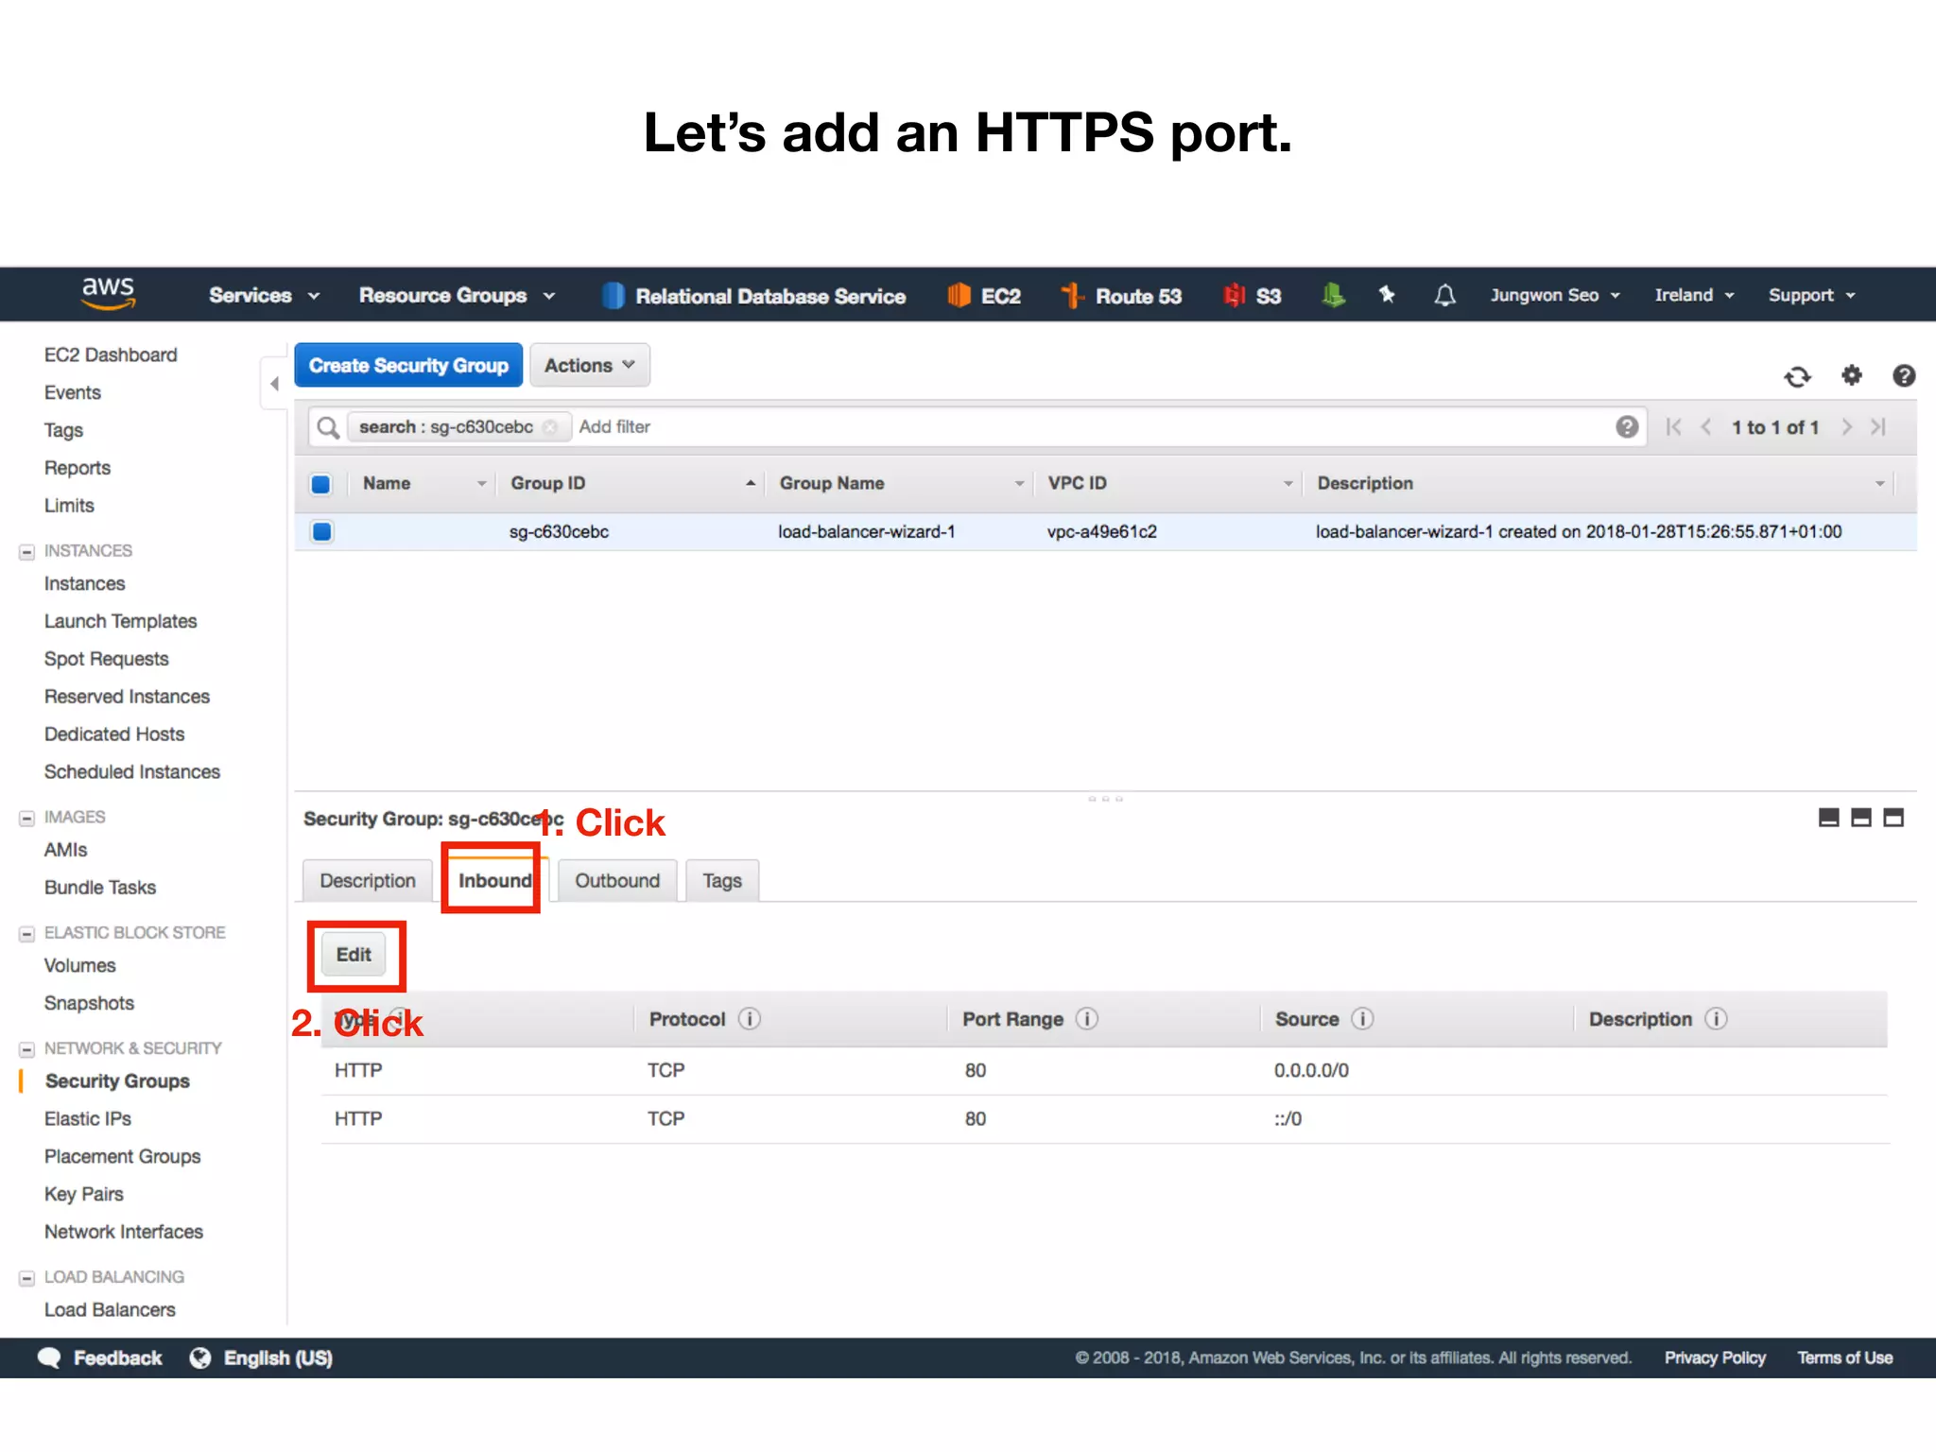Screen dimensions: 1936x1452
Task: Minimize the details pane layout
Action: point(1829,818)
